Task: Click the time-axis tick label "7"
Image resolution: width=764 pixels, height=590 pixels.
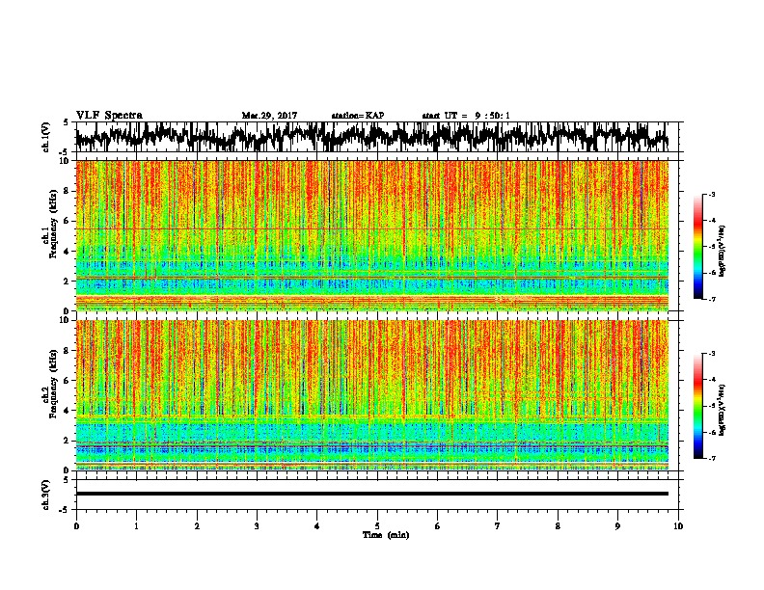Action: 498,526
